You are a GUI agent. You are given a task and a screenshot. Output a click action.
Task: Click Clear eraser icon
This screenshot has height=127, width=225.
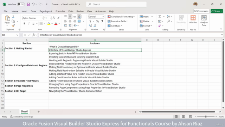click(160, 26)
